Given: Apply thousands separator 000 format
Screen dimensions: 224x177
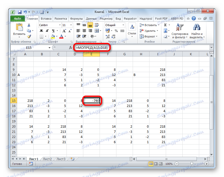Looking at the screenshot, I should (x=122, y=31).
